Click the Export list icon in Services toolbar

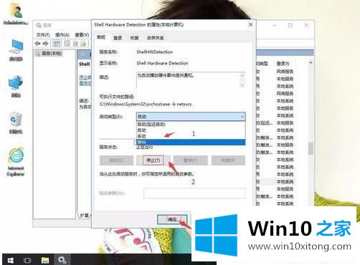[x=83, y=44]
